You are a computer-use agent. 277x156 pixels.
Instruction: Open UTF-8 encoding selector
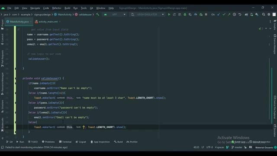tap(209, 147)
